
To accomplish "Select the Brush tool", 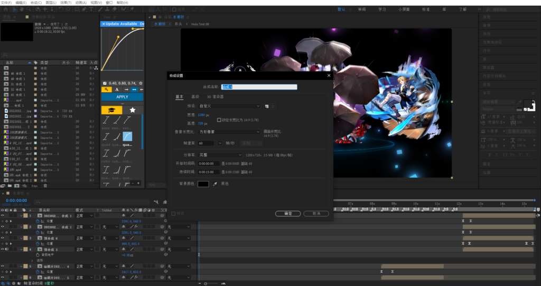I will [x=100, y=9].
